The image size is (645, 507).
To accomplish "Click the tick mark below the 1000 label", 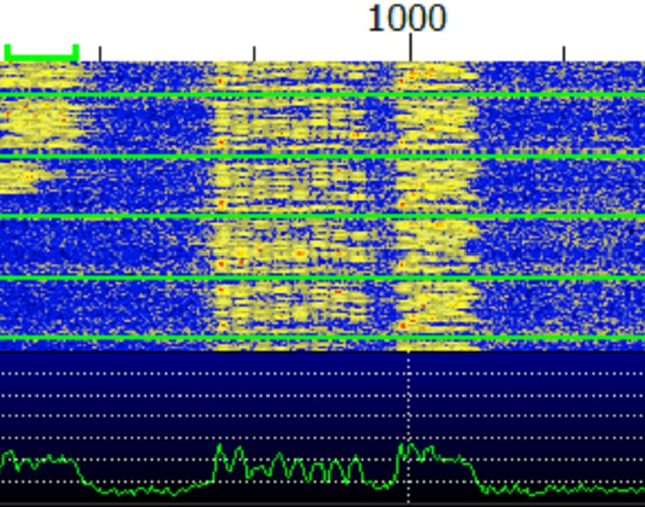I will click(x=410, y=51).
